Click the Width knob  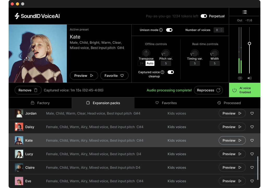pyautogui.click(x=215, y=53)
